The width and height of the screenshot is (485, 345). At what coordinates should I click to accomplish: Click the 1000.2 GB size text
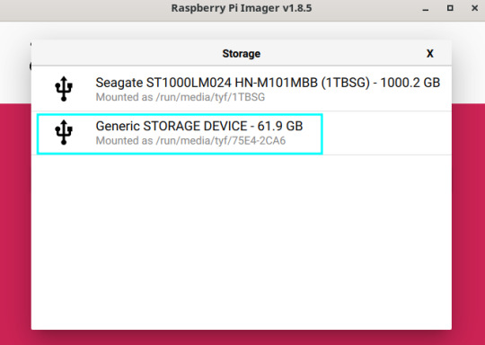[410, 83]
